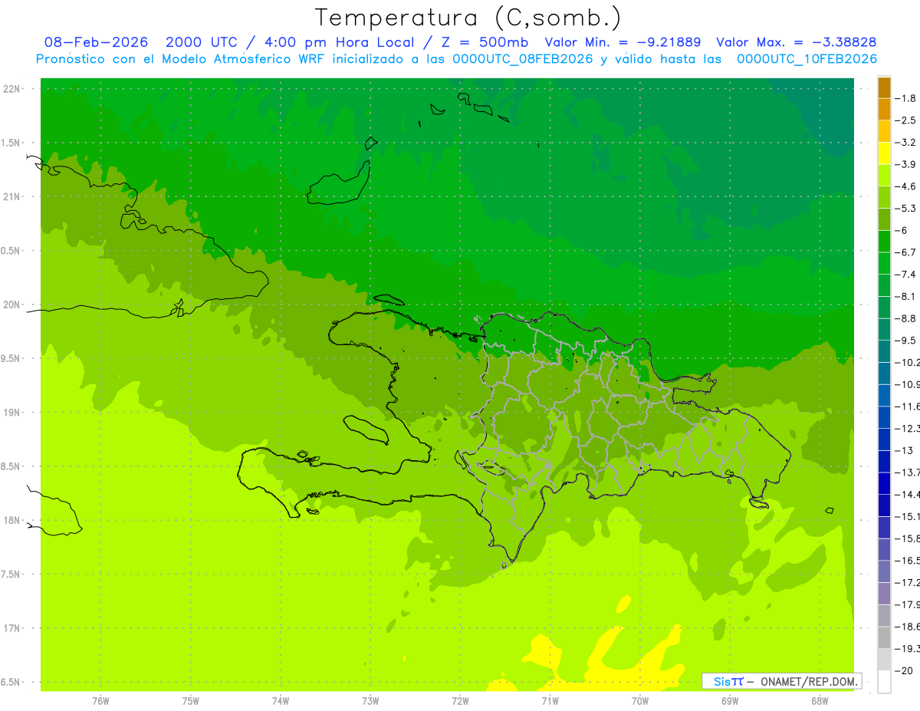The image size is (920, 711).
Task: Click the 19N latitude label
Action: 12,413
